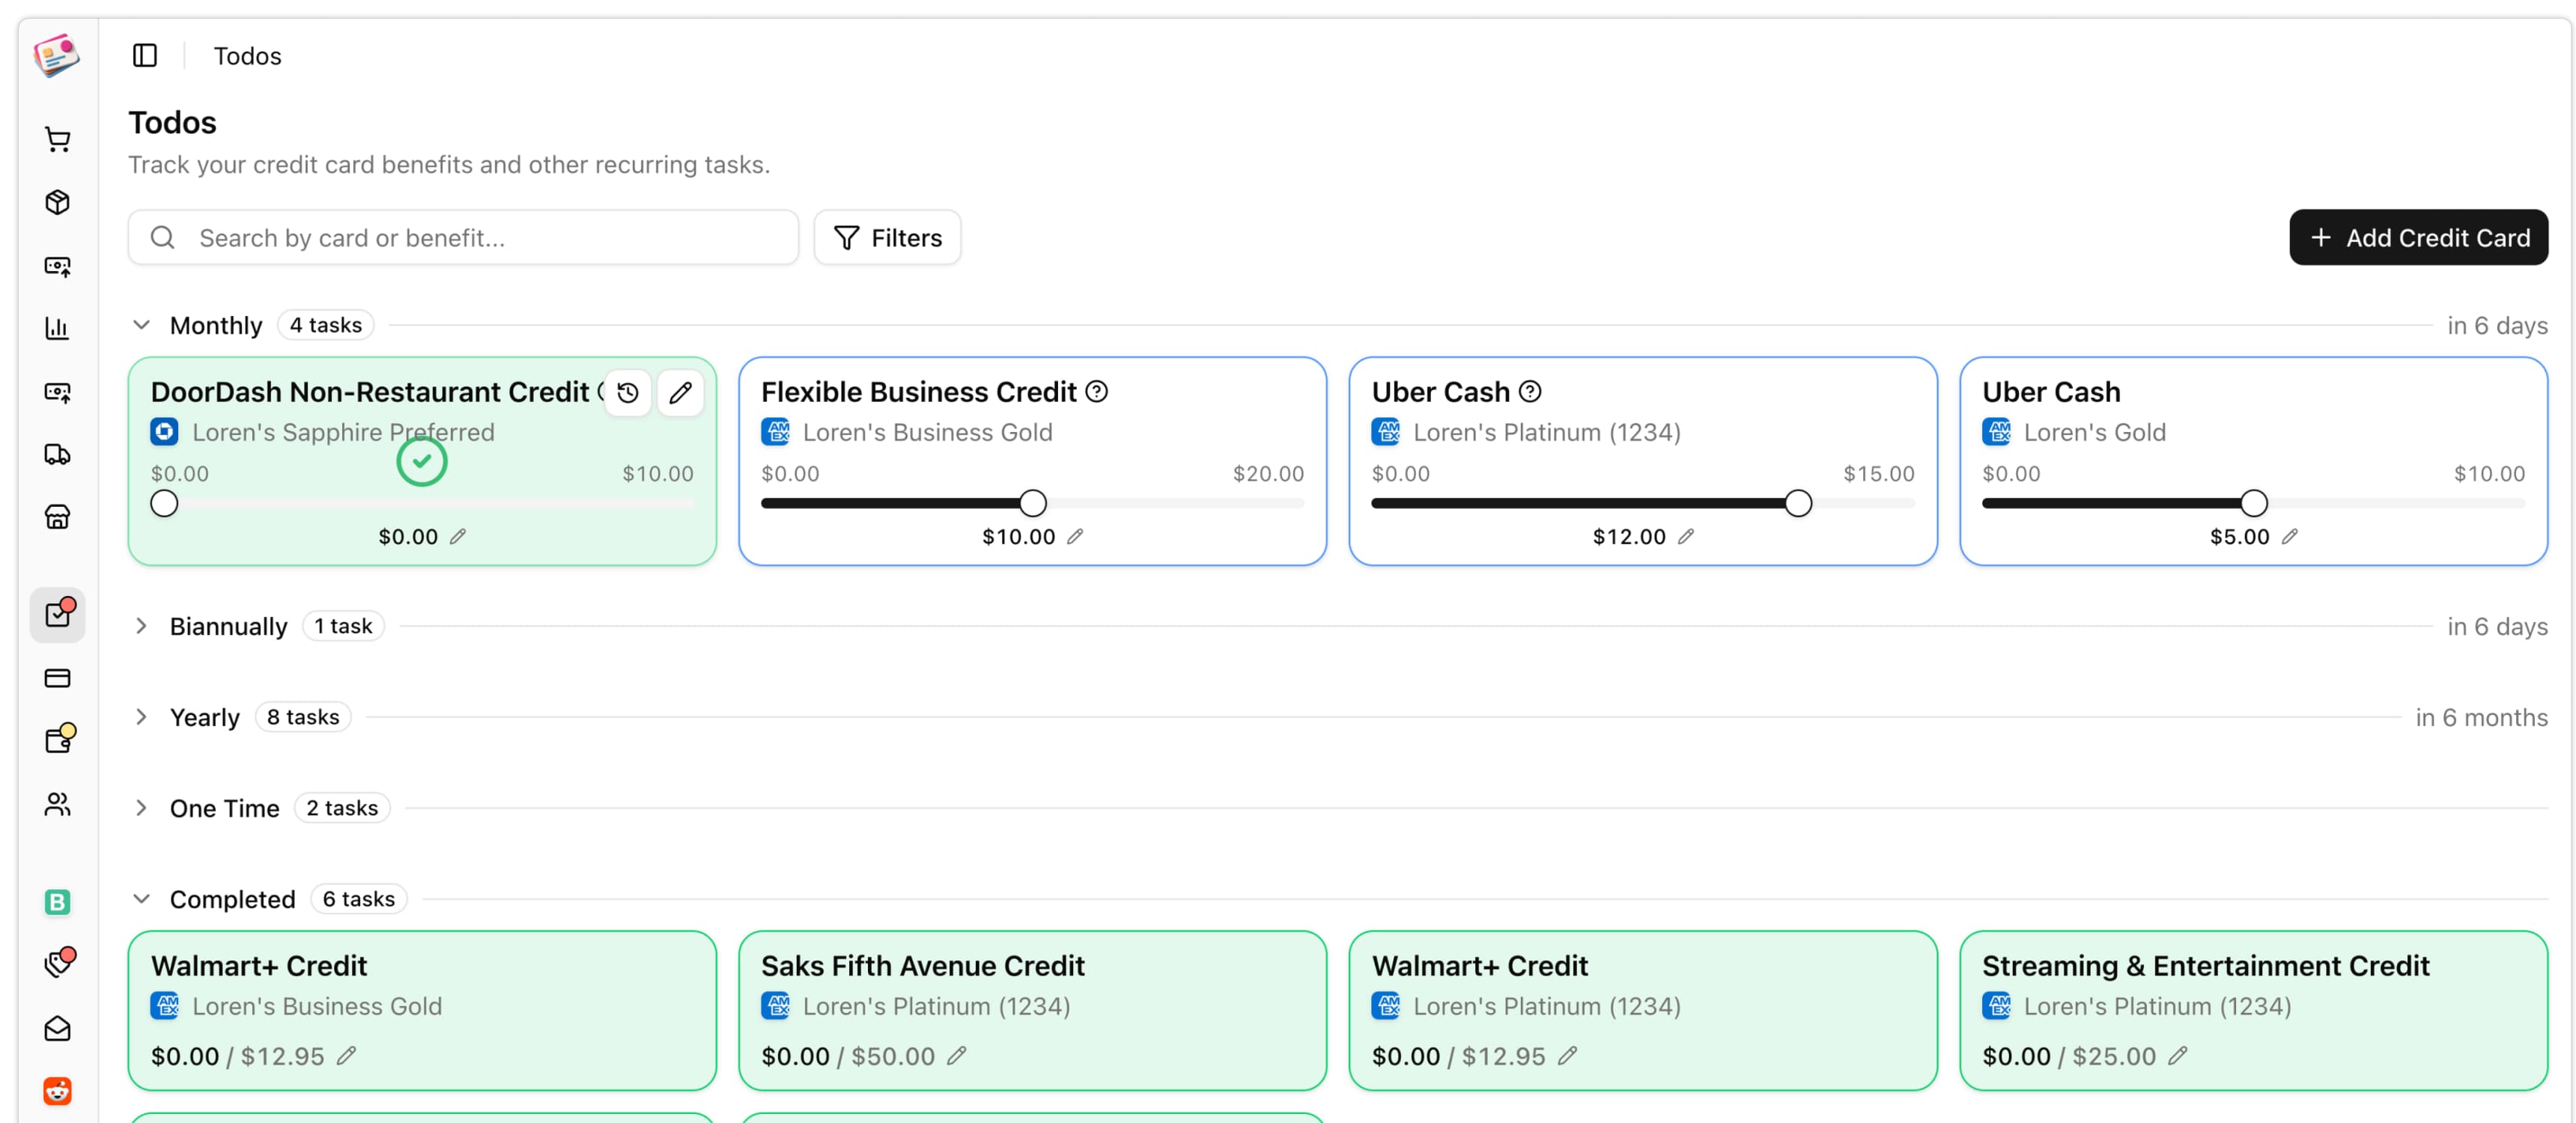Click the colorful credit cards app logo

pyautogui.click(x=57, y=55)
